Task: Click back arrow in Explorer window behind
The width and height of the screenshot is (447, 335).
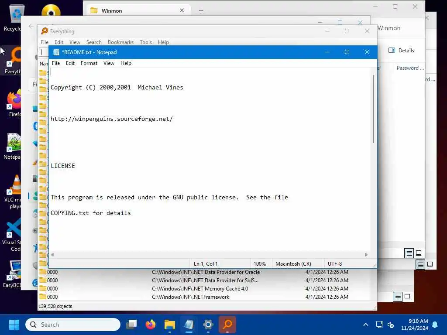Action: (31, 26)
